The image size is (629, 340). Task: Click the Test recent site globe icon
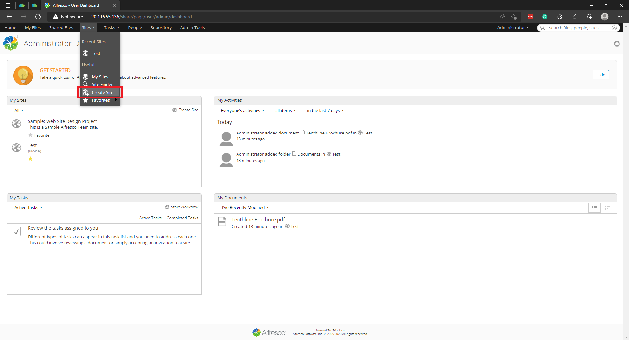pyautogui.click(x=86, y=53)
